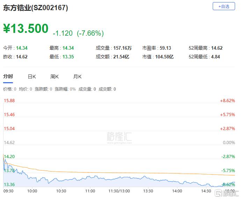Click the 涨跌幅 readout in chart header
241x199 pixels.
(x=65, y=89)
